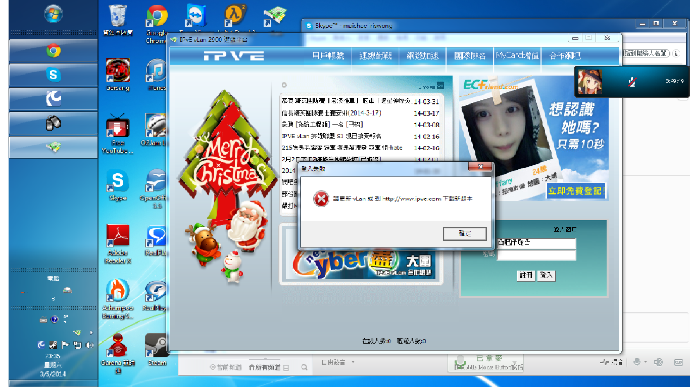This screenshot has width=690, height=387.
Task: Open the IPVE vLan S1 news item
Action: pyautogui.click(x=361, y=136)
